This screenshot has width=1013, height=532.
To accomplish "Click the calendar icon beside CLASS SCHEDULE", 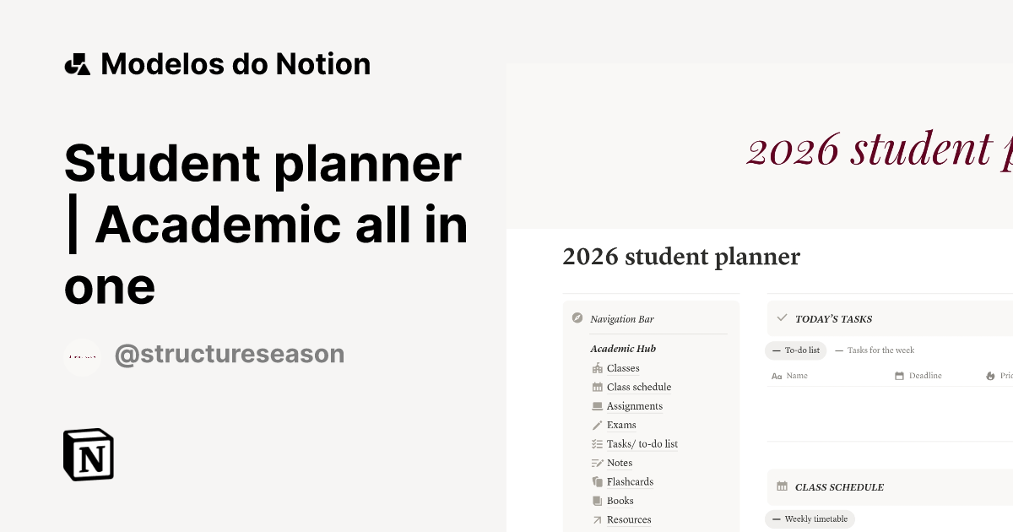I will (783, 486).
